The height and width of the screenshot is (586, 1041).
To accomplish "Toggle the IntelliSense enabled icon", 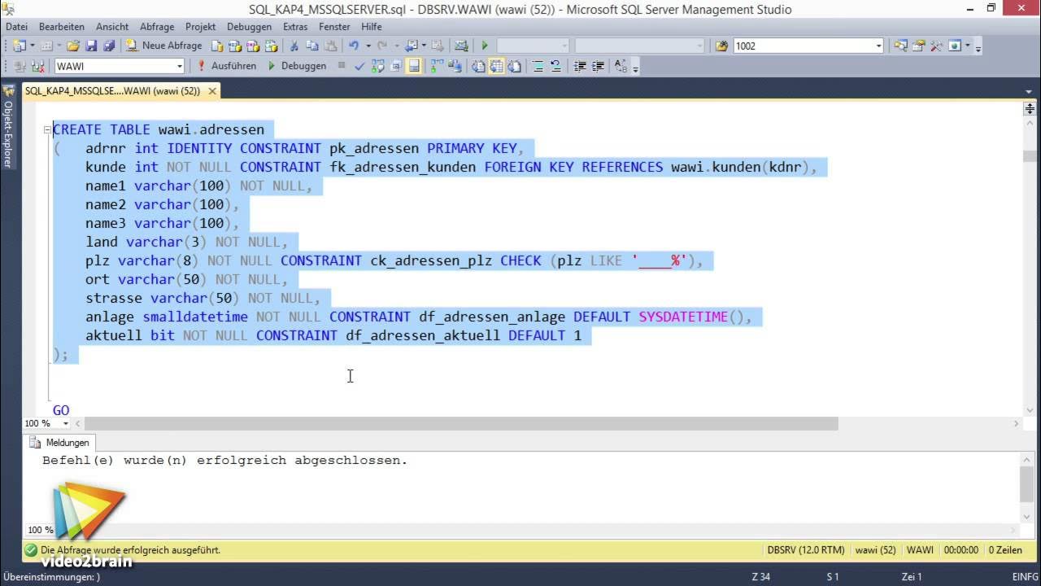I will (414, 66).
